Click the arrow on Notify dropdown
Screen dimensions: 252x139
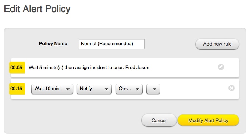coord(106,89)
